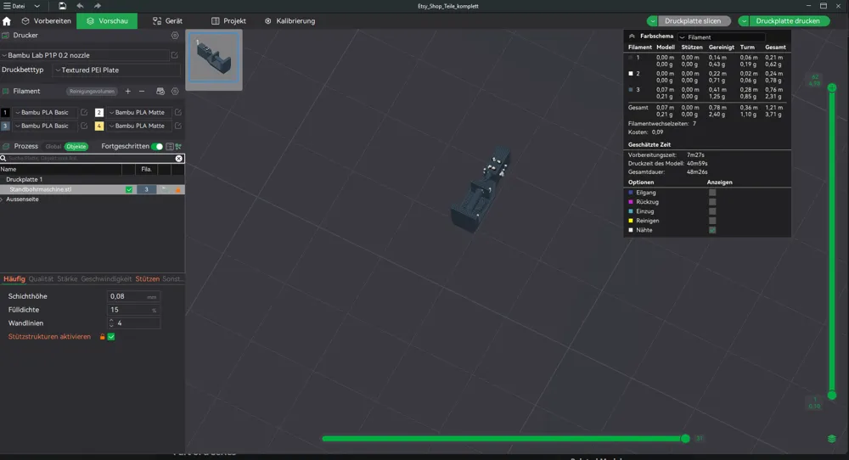Click the lock icon beside Stützstrukturen aktivieren
This screenshot has height=460, width=849.
coord(102,337)
